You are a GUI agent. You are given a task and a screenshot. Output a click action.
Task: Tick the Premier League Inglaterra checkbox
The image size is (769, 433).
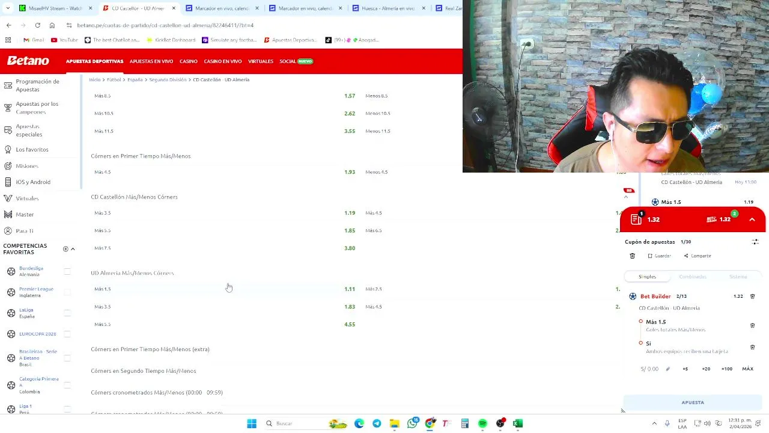click(67, 292)
